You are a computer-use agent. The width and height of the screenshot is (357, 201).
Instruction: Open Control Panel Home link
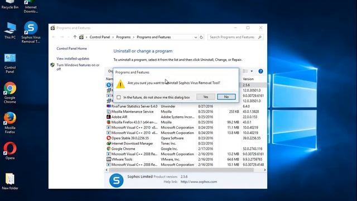[72, 49]
